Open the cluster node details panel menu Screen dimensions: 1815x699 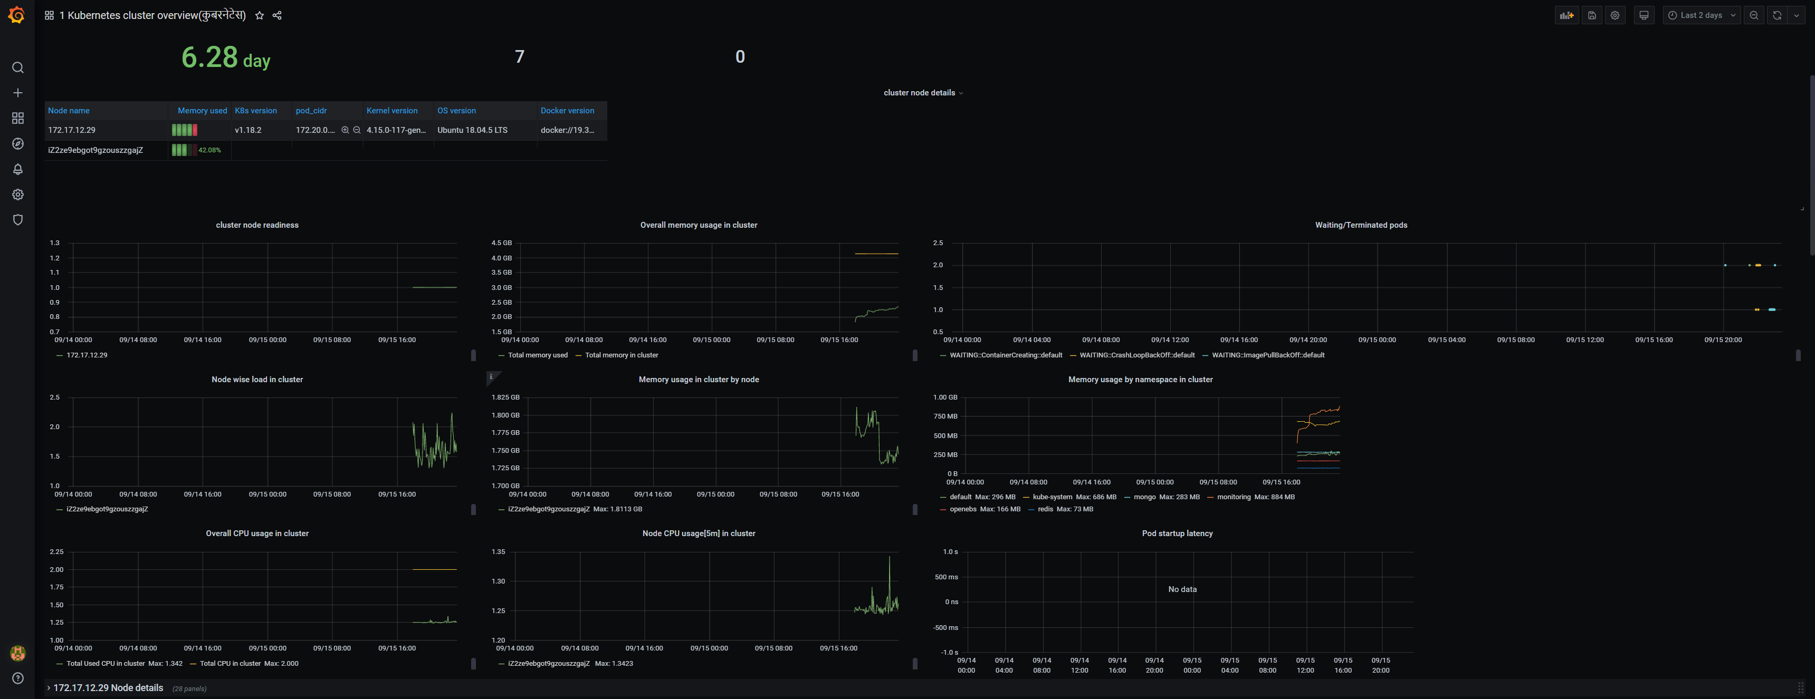919,93
